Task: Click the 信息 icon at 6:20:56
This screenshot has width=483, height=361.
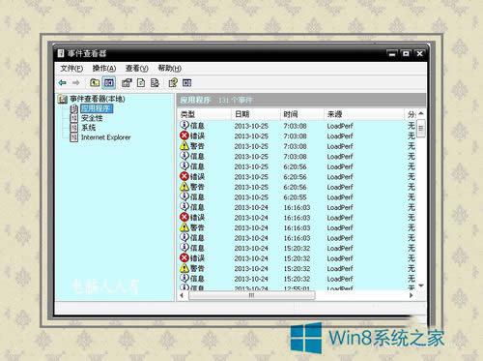Action: point(185,166)
